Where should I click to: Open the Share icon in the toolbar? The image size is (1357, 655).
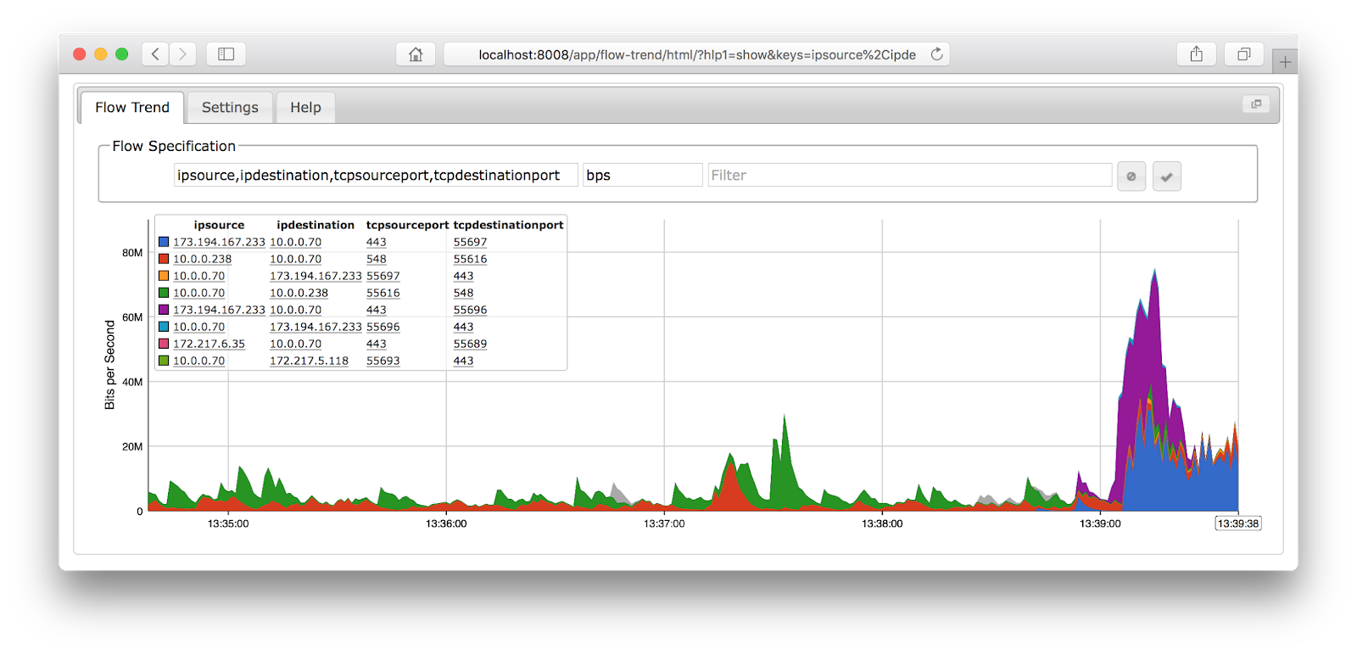coord(1197,54)
